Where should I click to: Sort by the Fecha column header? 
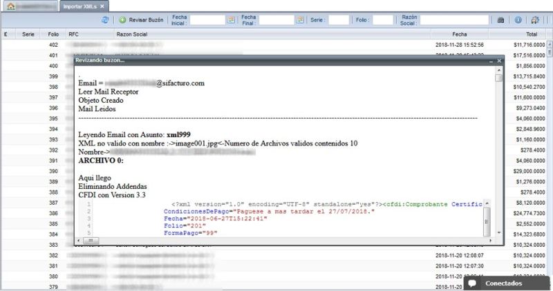click(459, 33)
